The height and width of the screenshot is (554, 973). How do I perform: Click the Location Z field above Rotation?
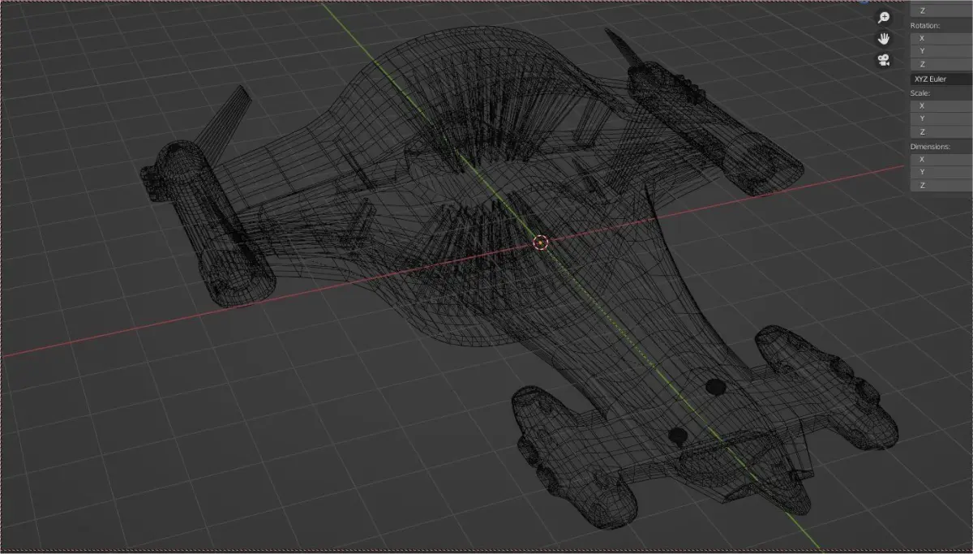941,11
